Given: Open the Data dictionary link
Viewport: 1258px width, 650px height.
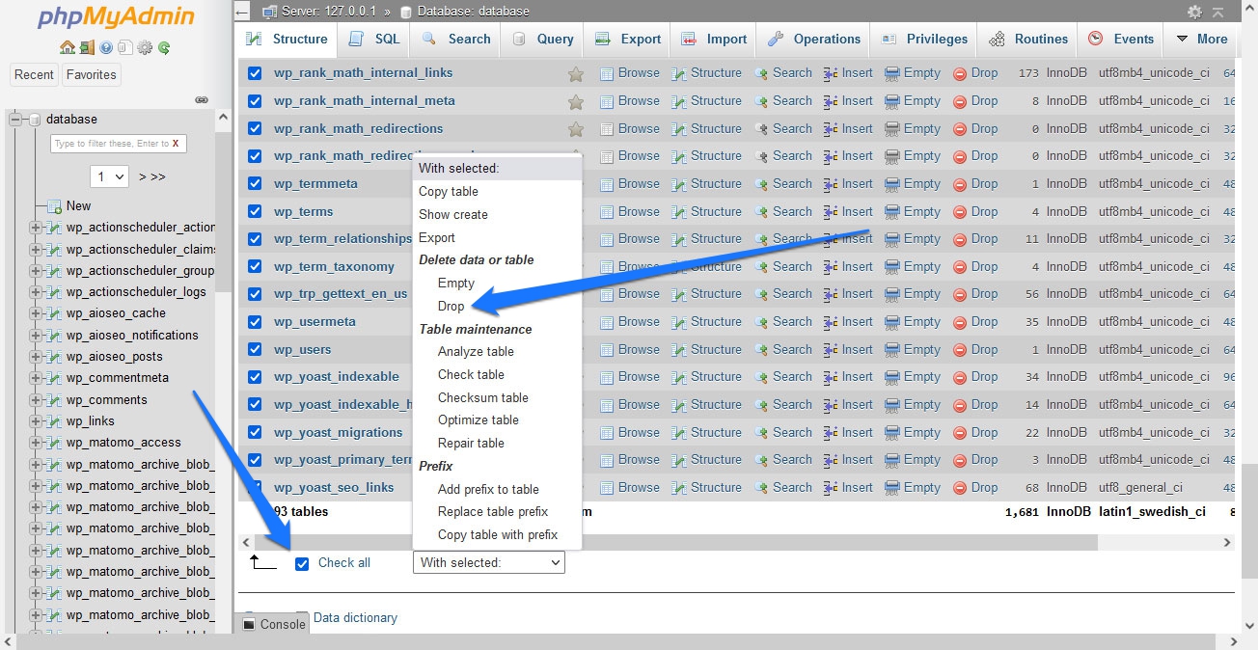Looking at the screenshot, I should 355,617.
